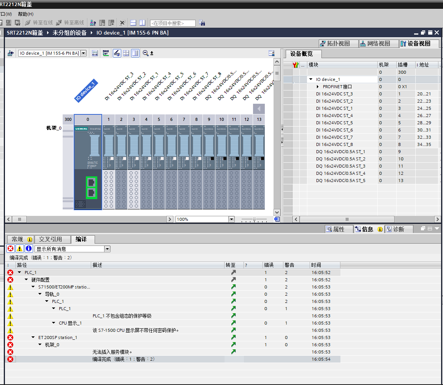Collapse ET 200SP station_1 node

pos(33,337)
